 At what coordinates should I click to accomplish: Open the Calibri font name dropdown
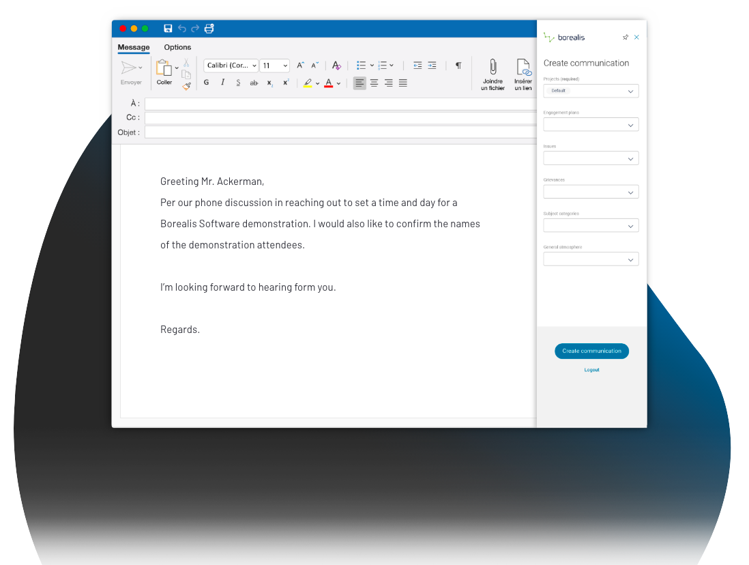231,66
